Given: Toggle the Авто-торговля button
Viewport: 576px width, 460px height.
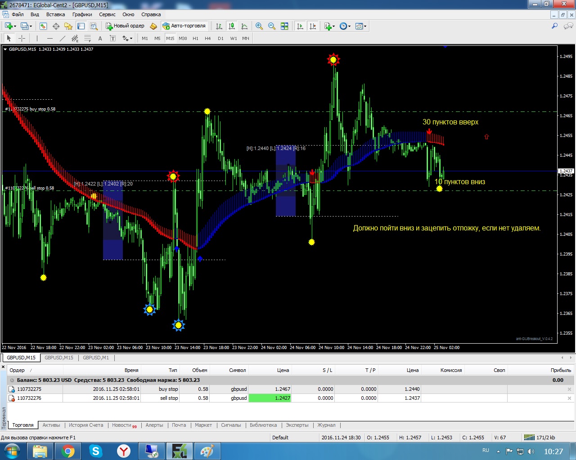Looking at the screenshot, I should pyautogui.click(x=184, y=26).
